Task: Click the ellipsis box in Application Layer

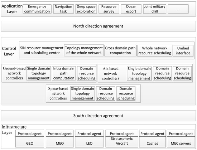Action: click(178, 9)
